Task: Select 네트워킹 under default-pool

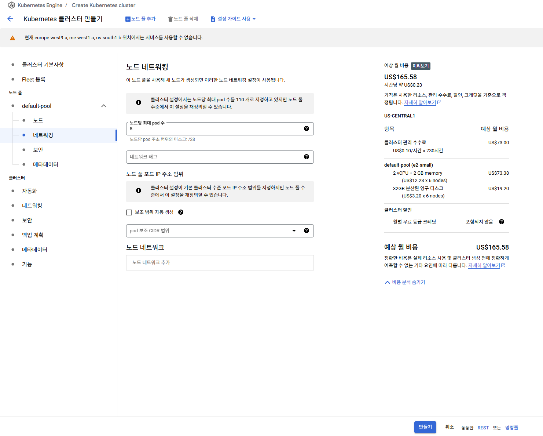Action: (43, 135)
